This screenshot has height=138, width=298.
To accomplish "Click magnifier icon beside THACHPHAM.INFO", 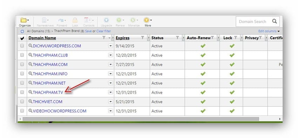I will [31, 74].
